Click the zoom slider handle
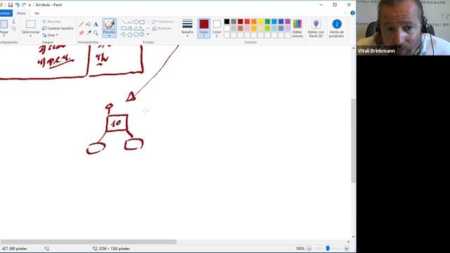The height and width of the screenshot is (253, 450). click(328, 248)
